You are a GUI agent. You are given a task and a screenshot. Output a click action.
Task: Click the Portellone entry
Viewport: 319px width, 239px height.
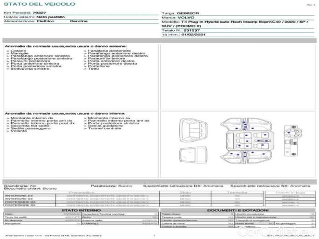click(x=99, y=66)
